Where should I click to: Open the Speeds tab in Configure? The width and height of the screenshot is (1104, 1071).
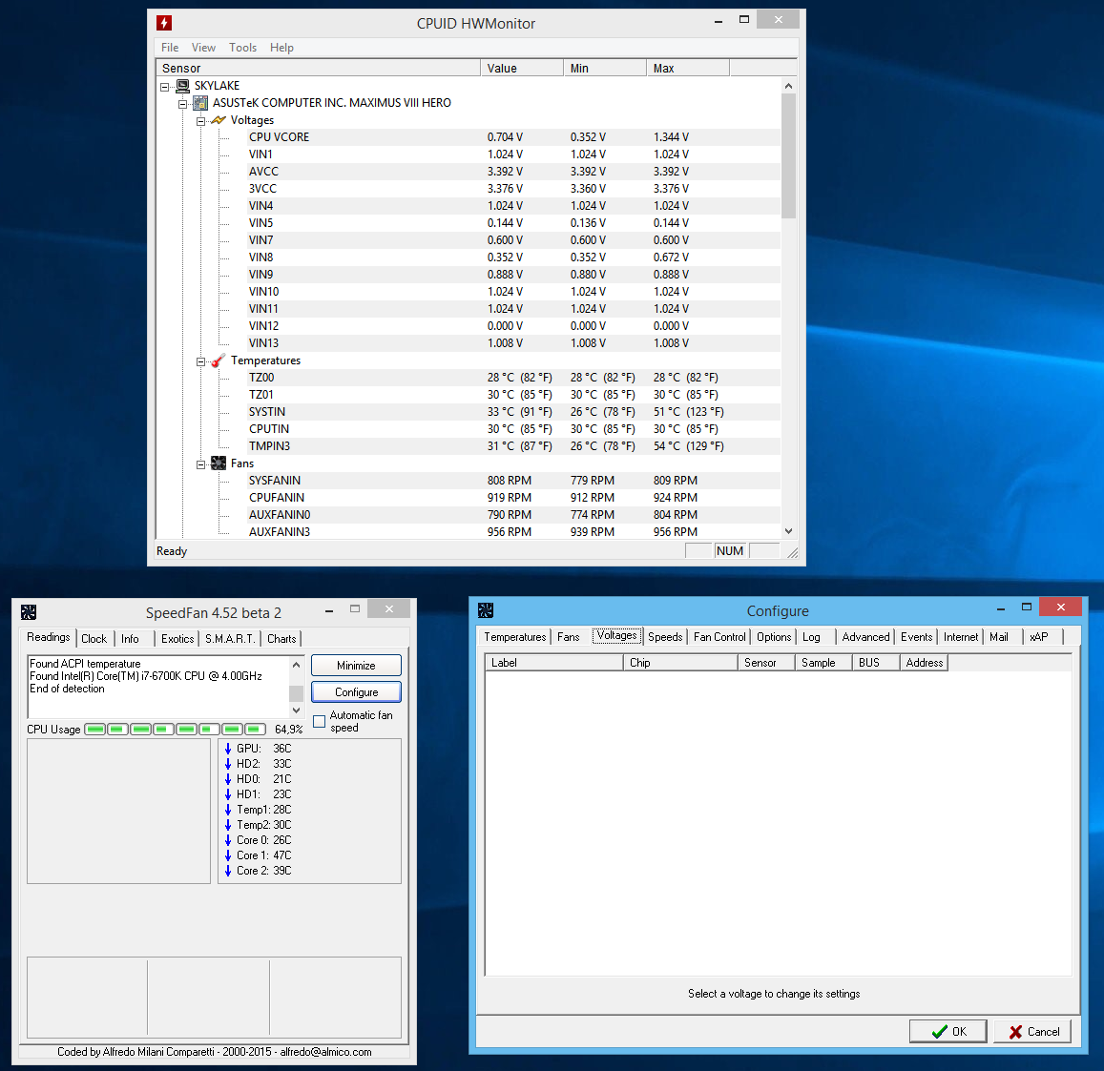[665, 637]
